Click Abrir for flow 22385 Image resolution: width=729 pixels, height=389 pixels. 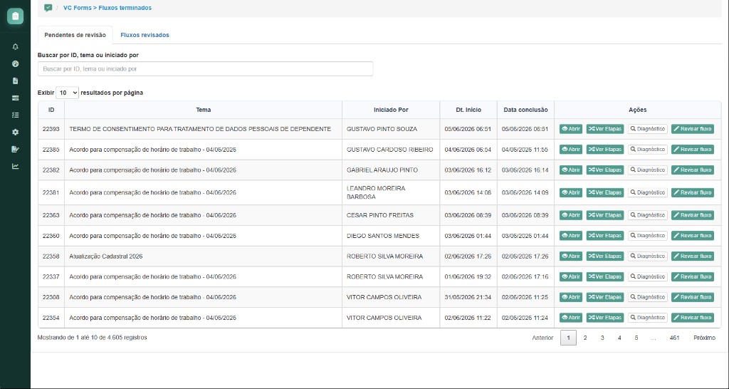(x=570, y=150)
